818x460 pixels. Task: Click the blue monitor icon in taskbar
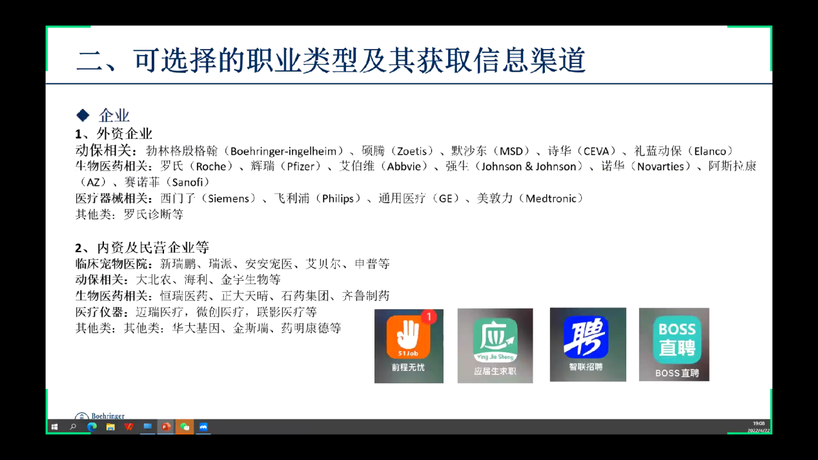coord(147,427)
